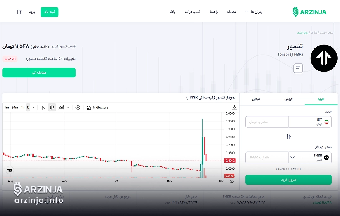
Task: Set chart interval to 30m
Action: tap(15, 107)
